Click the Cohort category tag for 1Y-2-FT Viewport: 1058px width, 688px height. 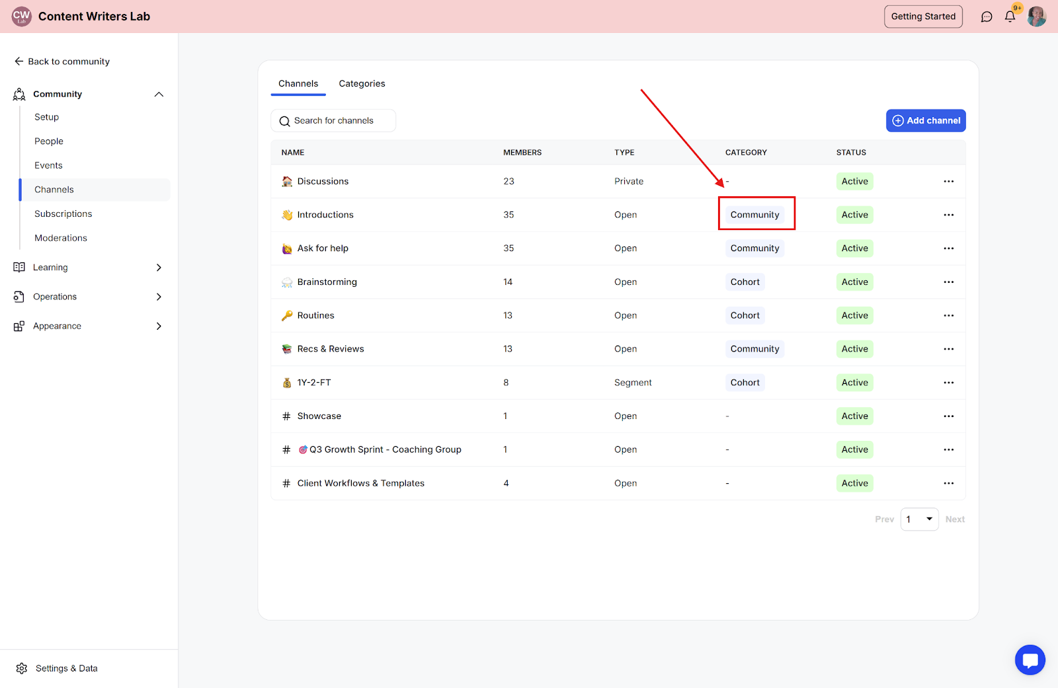745,383
